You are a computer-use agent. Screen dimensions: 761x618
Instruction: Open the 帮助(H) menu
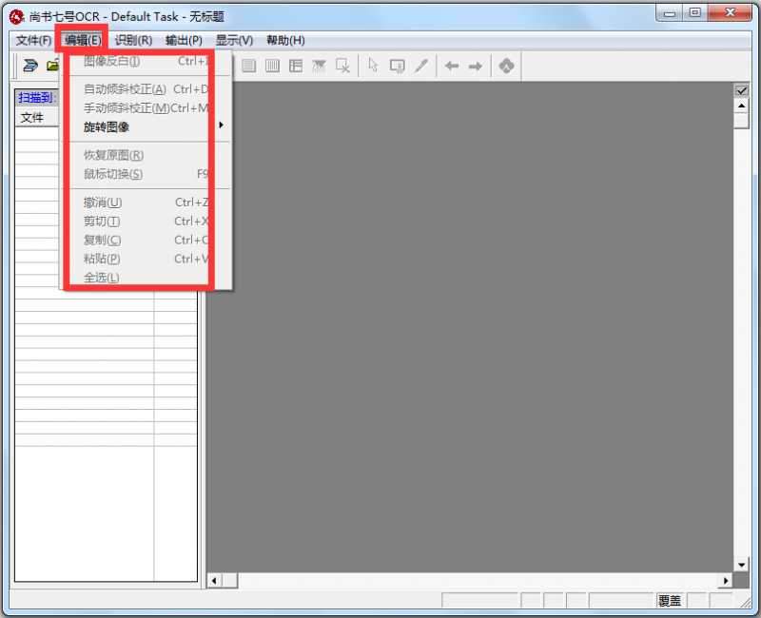(x=285, y=40)
